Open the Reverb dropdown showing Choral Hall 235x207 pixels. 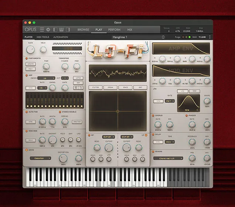coord(168,158)
